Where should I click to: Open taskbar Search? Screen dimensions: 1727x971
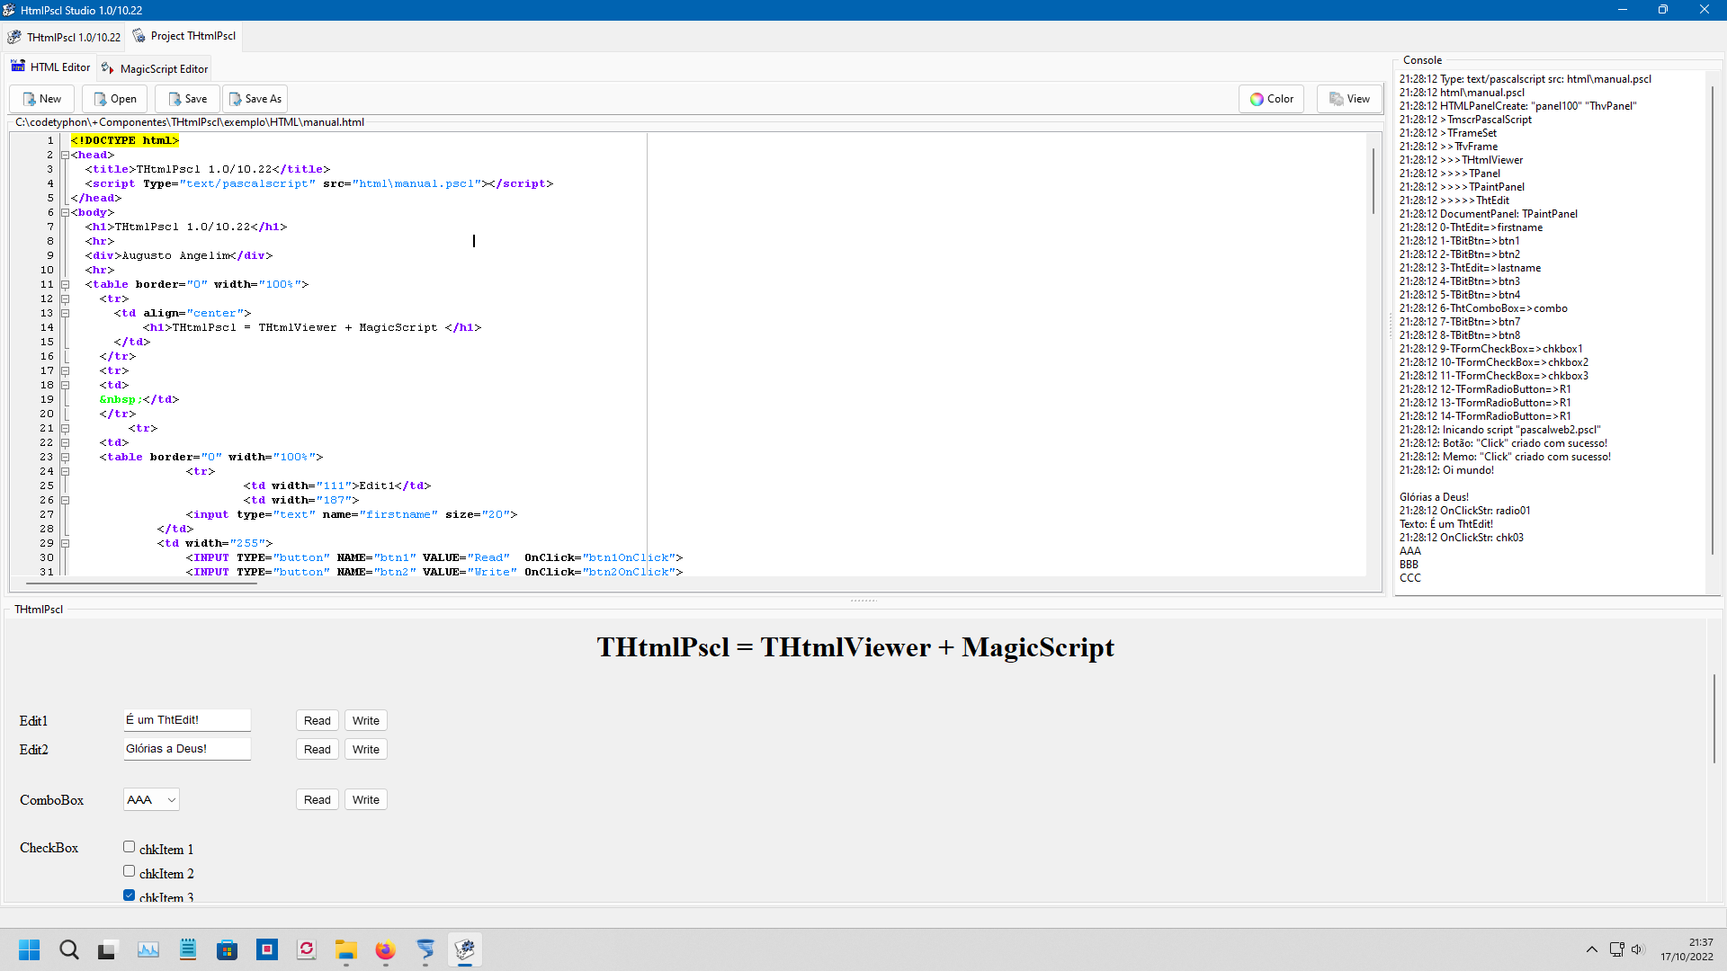pos(69,949)
